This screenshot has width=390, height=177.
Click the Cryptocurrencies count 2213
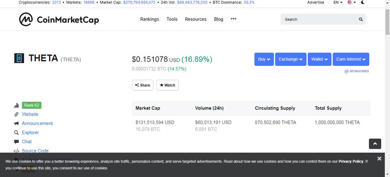point(57,2)
